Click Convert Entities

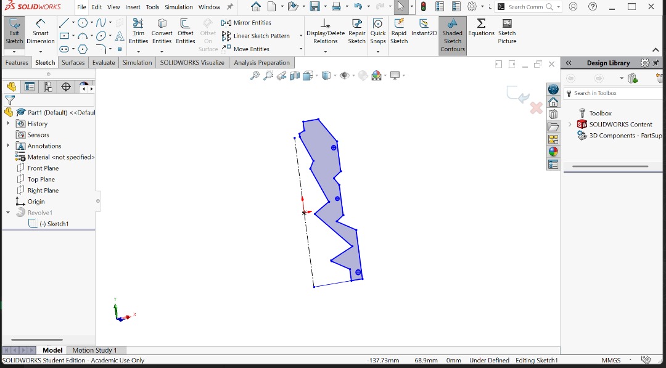[162, 31]
